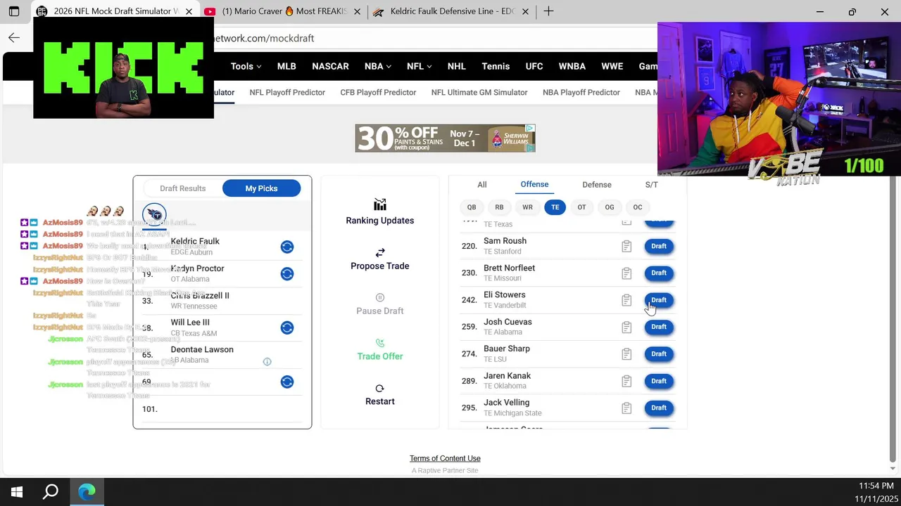Switch to Keldric Faulk Defensive Line tab
This screenshot has height=506, width=901.
point(451,11)
